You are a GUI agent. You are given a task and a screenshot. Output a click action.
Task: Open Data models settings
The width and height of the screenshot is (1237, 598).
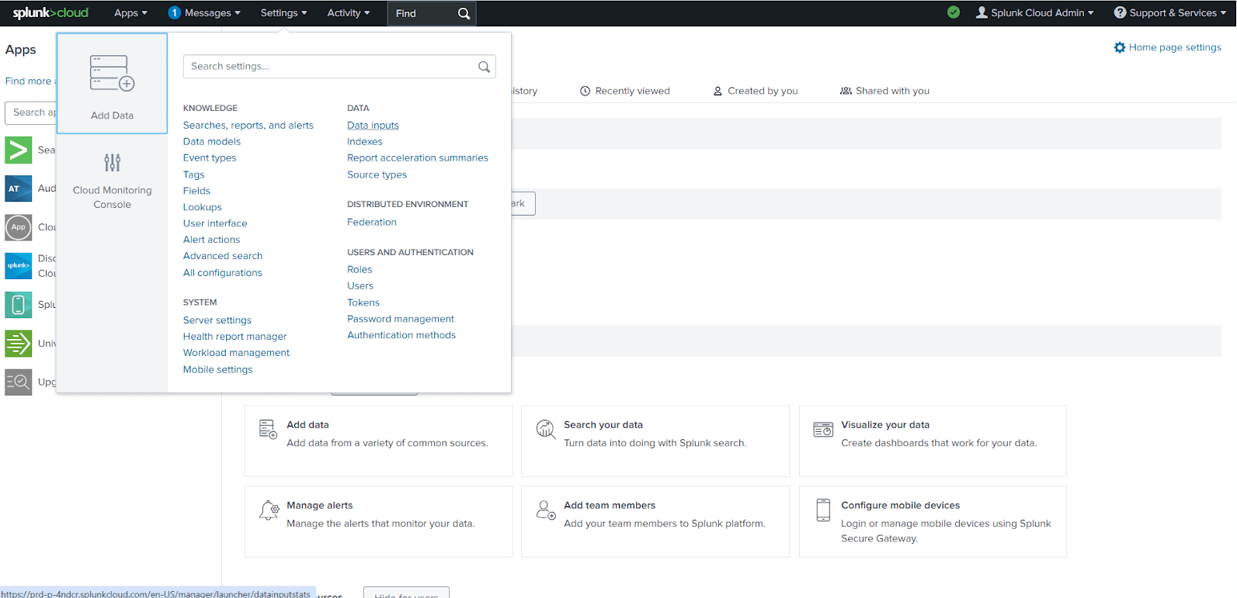[212, 141]
